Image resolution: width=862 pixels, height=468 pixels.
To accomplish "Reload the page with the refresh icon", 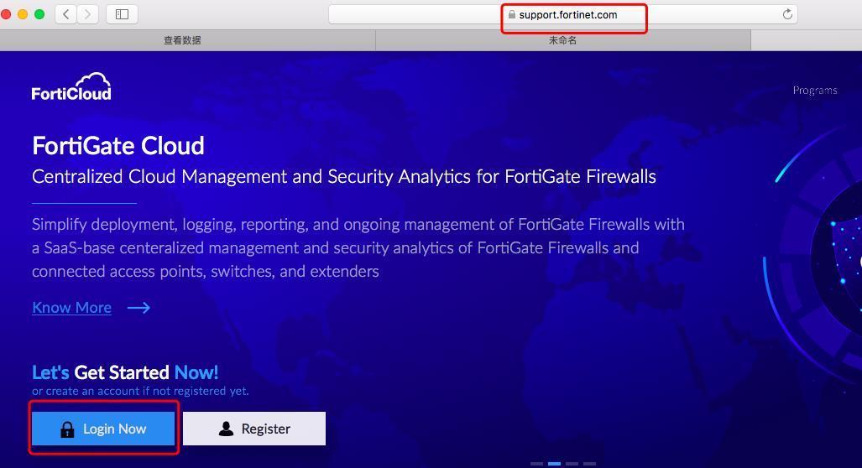I will click(x=787, y=14).
